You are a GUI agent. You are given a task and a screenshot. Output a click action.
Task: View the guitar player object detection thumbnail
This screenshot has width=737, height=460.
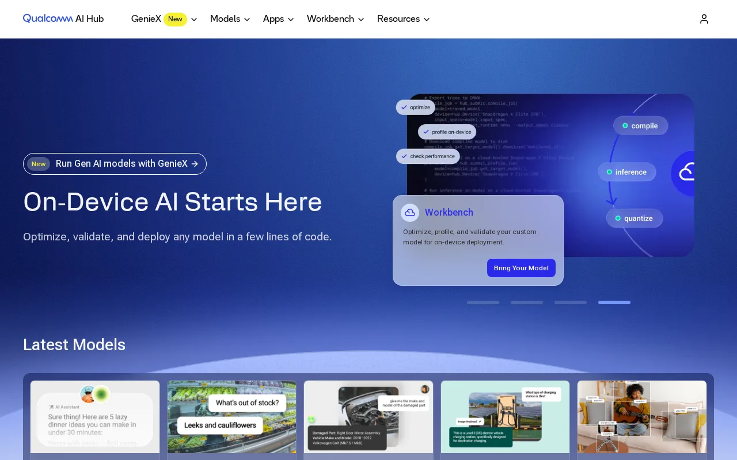tap(642, 417)
